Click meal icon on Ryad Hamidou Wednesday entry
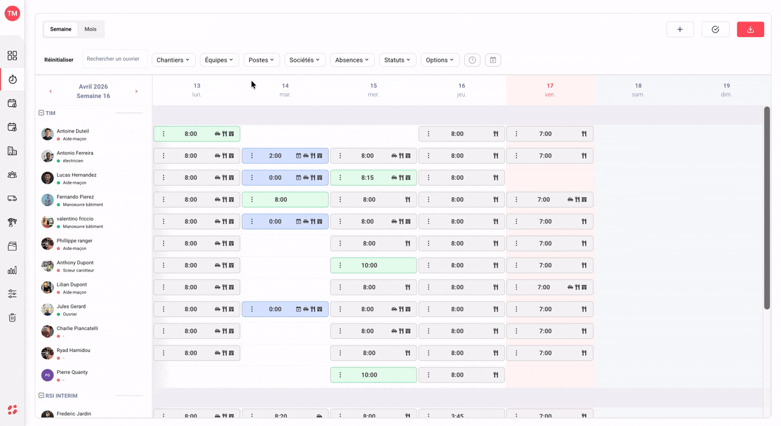This screenshot has height=426, width=781. coord(407,353)
